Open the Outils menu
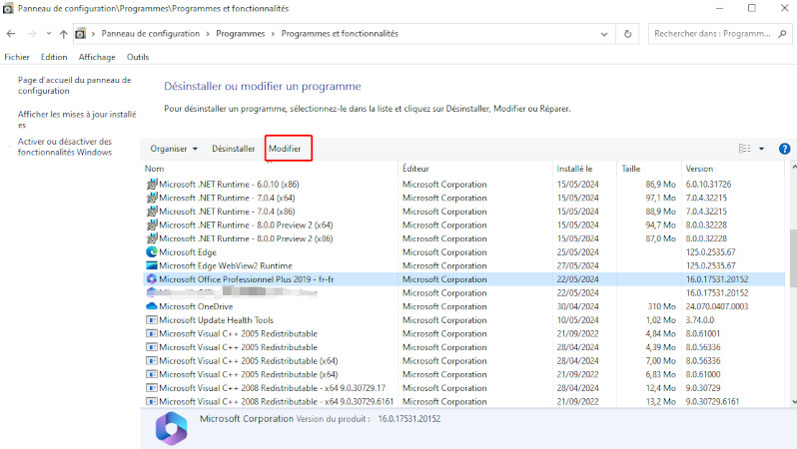Screen dimensions: 797x449 point(138,57)
